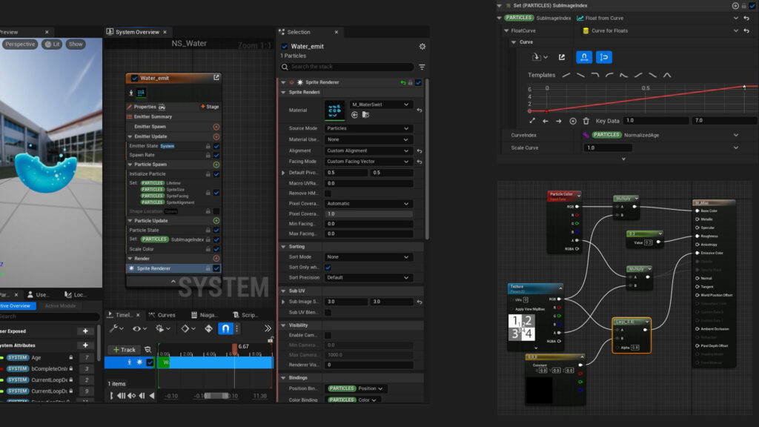This screenshot has height=427, width=759.
Task: Enable the Sub UV Blending checkbox
Action: (328, 313)
